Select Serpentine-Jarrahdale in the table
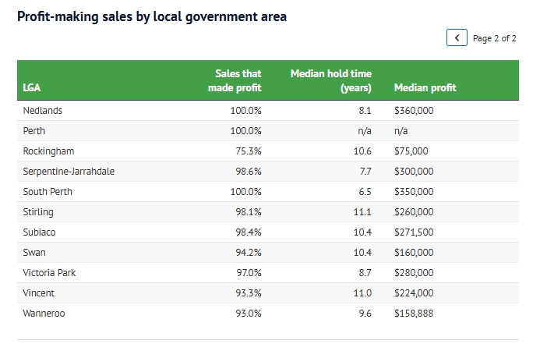 click(69, 172)
